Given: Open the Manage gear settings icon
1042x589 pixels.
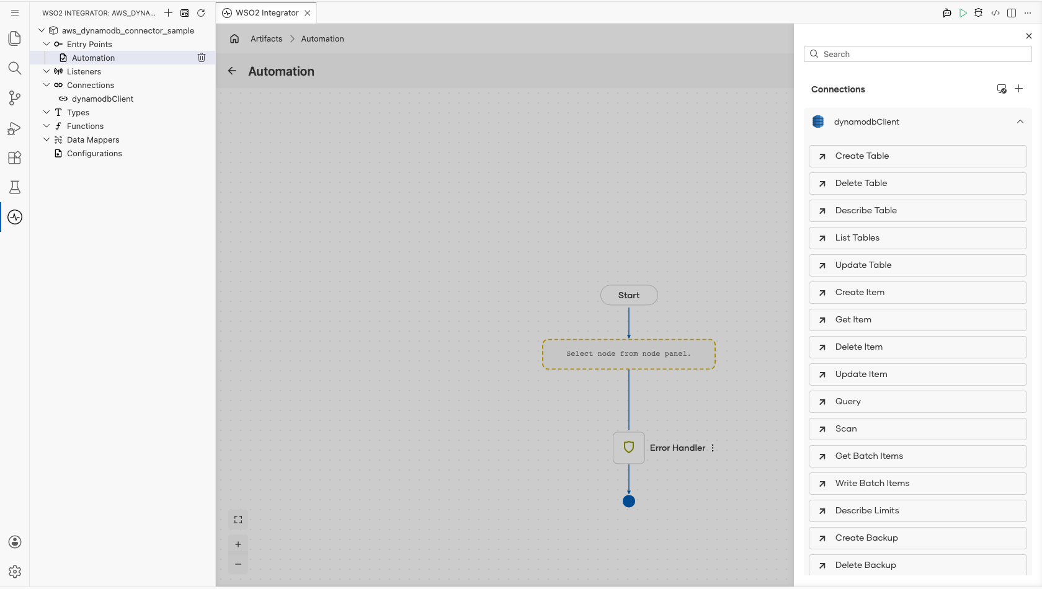Looking at the screenshot, I should [15, 572].
